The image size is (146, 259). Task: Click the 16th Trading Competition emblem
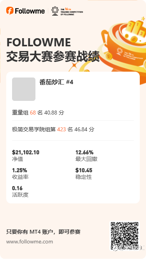[x=67, y=11]
